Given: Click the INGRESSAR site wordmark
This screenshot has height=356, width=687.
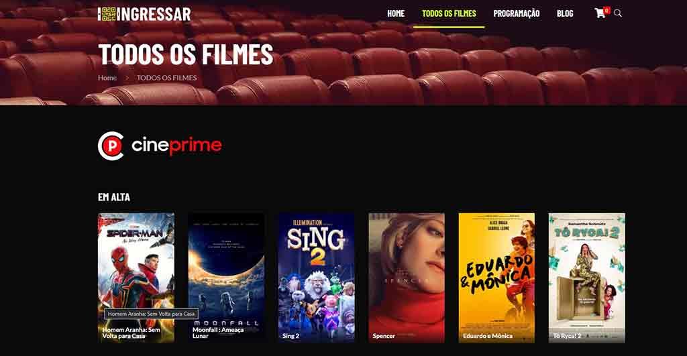Looking at the screenshot, I should pyautogui.click(x=154, y=14).
